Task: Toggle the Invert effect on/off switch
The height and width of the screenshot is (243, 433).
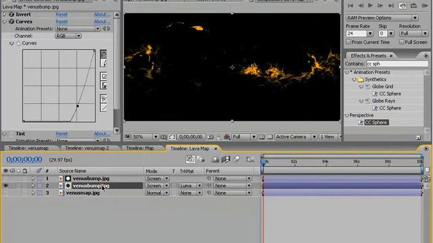Action: (x=12, y=14)
